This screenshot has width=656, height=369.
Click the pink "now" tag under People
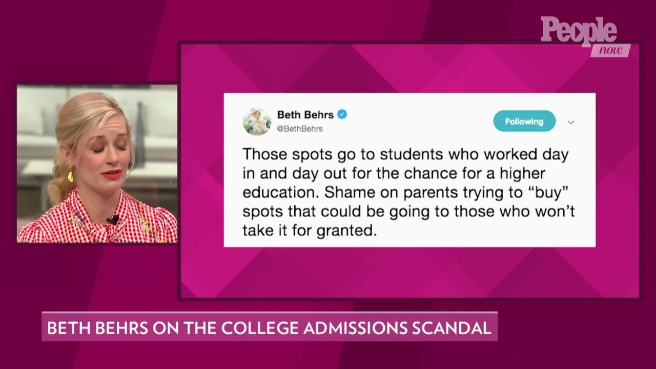click(610, 50)
